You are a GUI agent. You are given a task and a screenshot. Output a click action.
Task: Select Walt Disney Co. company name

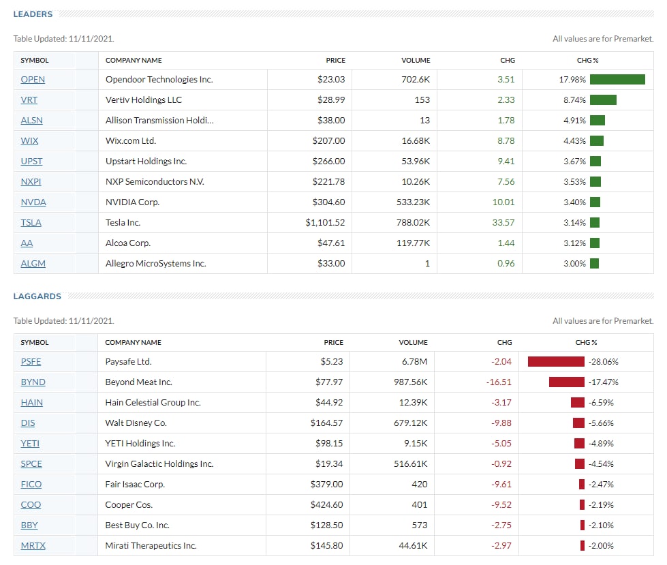[x=136, y=423]
